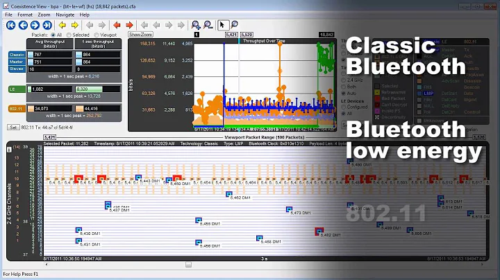Select the Packets 'Viewport' radio button
The width and height of the screenshot is (500, 280).
click(x=97, y=35)
